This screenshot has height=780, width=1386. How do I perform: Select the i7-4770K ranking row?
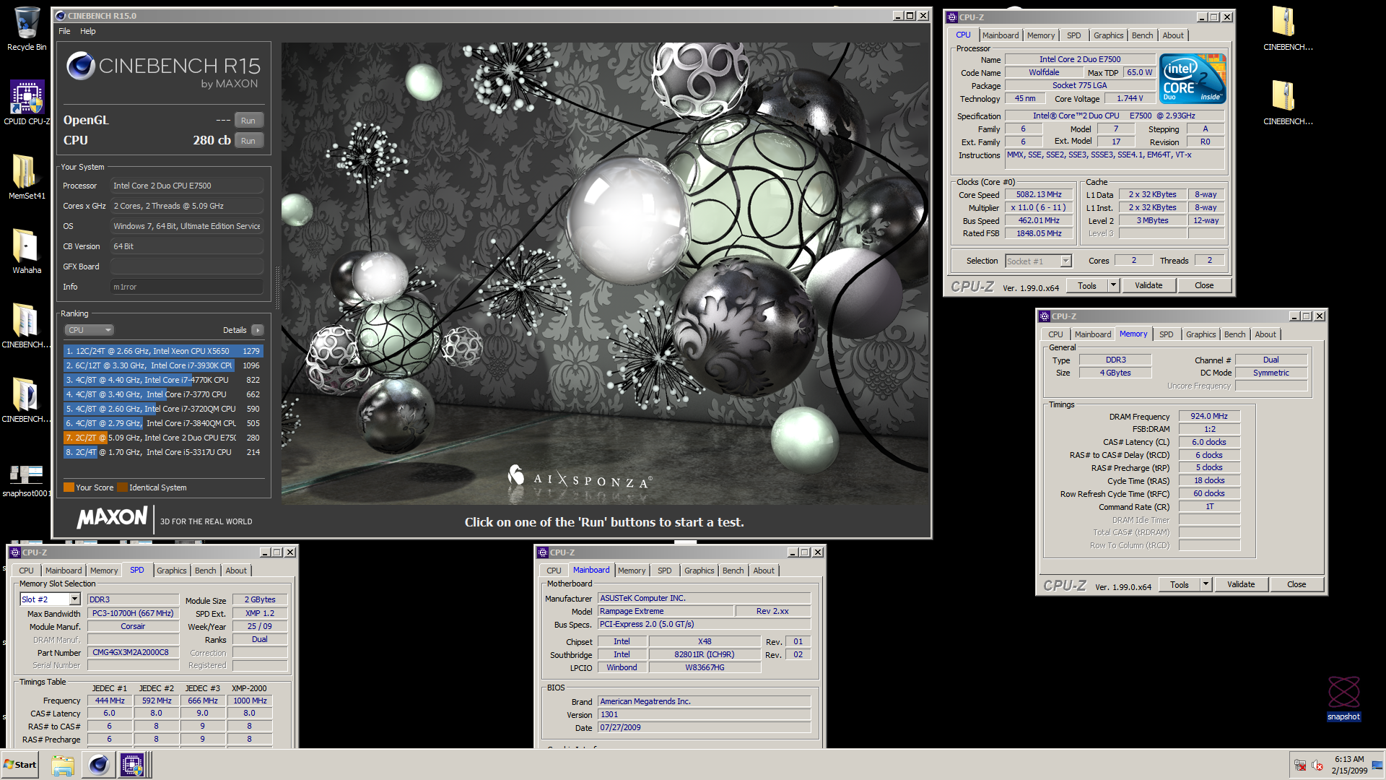[x=163, y=380]
